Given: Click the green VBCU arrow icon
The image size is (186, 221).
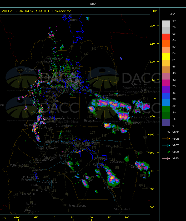Looking at the screenshot, I should [x=166, y=152].
